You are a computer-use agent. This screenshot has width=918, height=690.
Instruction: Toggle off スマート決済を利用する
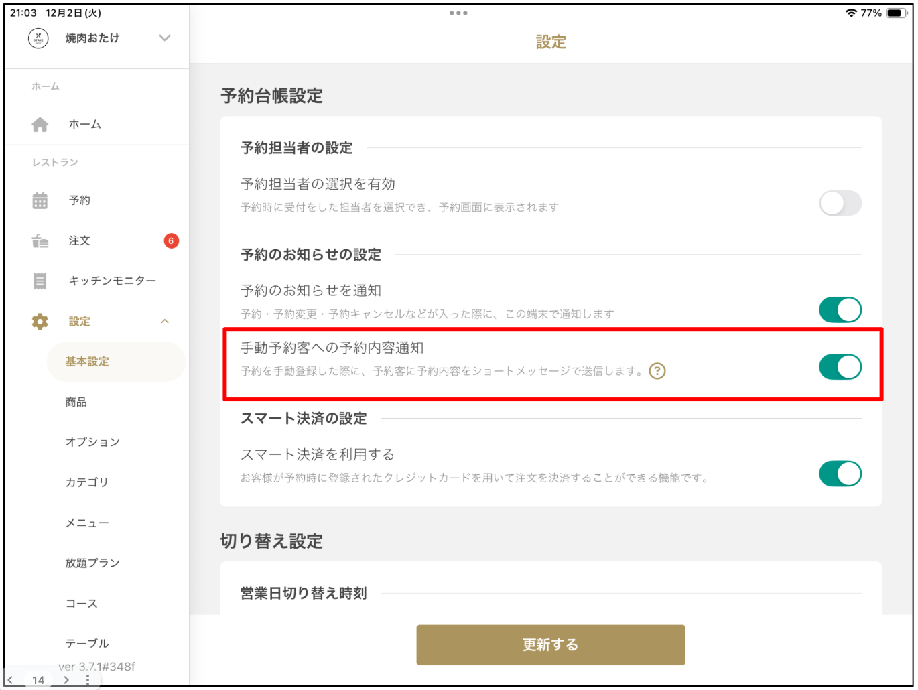pos(841,474)
